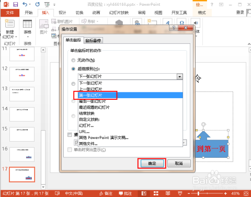
Task: Click the spell check icon in status bar
Action: pyautogui.click(x=58, y=193)
